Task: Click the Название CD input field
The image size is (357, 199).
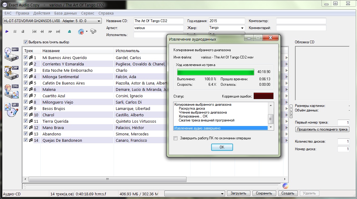Action: point(158,21)
